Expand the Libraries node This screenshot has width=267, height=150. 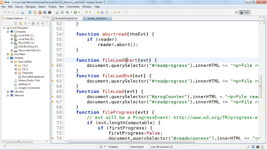[8, 91]
